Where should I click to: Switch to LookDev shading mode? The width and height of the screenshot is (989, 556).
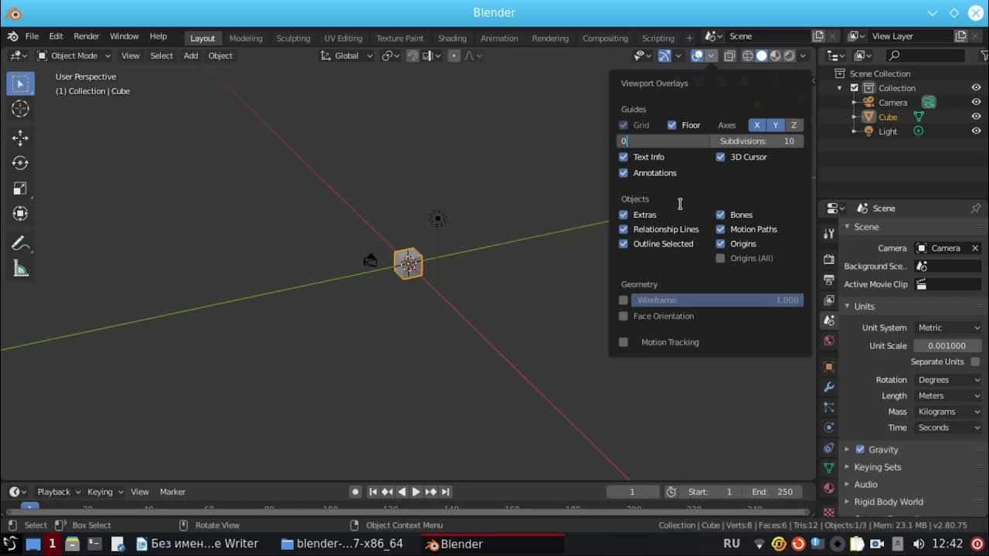click(x=775, y=56)
